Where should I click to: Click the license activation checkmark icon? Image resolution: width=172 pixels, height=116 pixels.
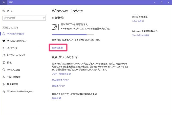(4, 70)
